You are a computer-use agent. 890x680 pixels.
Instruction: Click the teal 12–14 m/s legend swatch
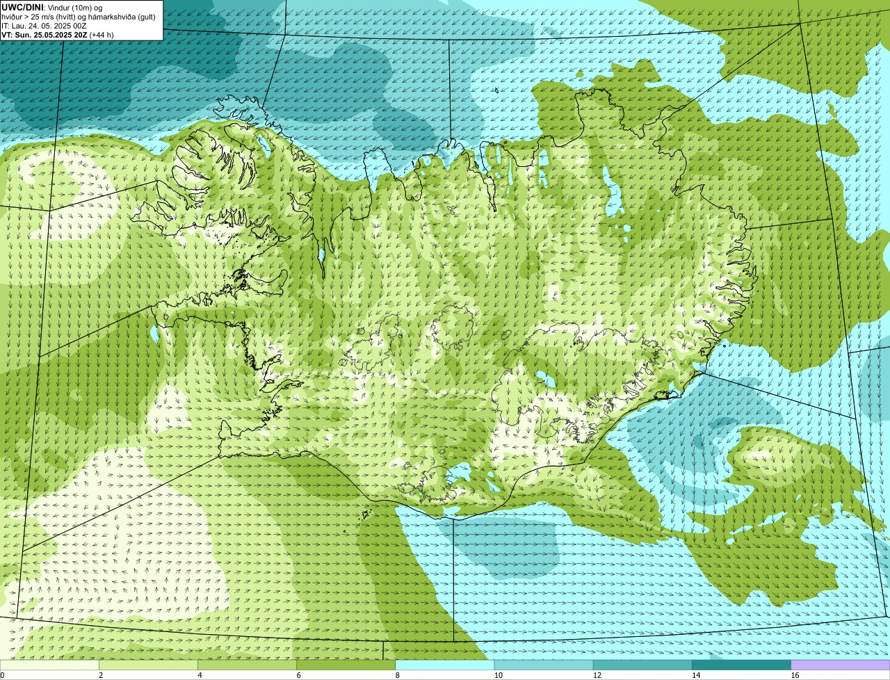tap(642, 665)
